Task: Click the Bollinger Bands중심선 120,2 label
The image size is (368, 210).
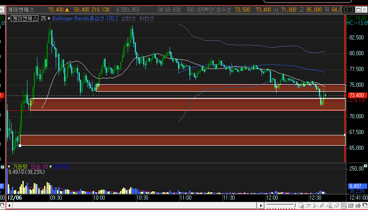Action: pyautogui.click(x=85, y=18)
